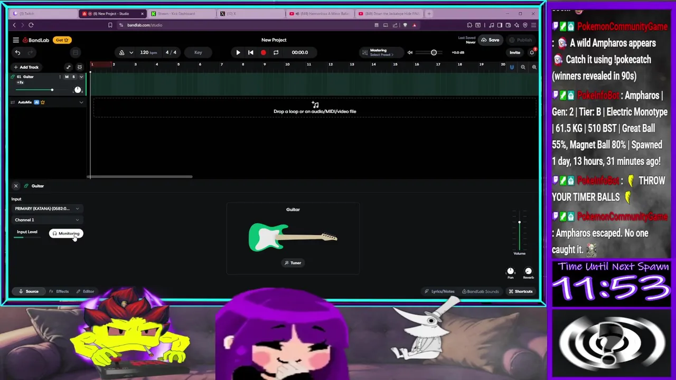Open Guitar track three-dot options menu
This screenshot has width=676, height=380.
click(x=60, y=77)
